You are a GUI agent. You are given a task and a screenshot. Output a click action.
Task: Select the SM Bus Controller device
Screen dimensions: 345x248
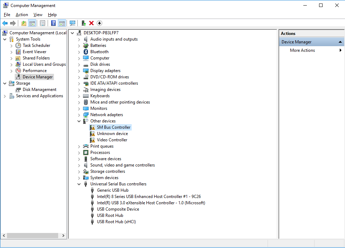coord(113,127)
